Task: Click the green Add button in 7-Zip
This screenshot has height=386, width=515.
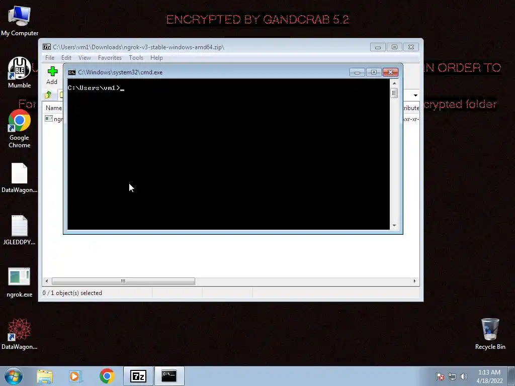Action: pos(52,75)
